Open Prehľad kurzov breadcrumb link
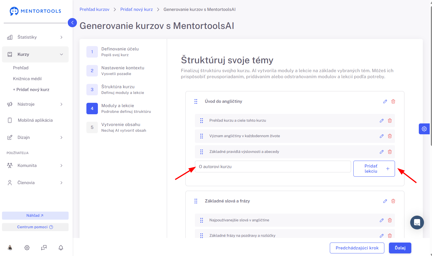Screen dimensions: 432x256 coord(94,9)
